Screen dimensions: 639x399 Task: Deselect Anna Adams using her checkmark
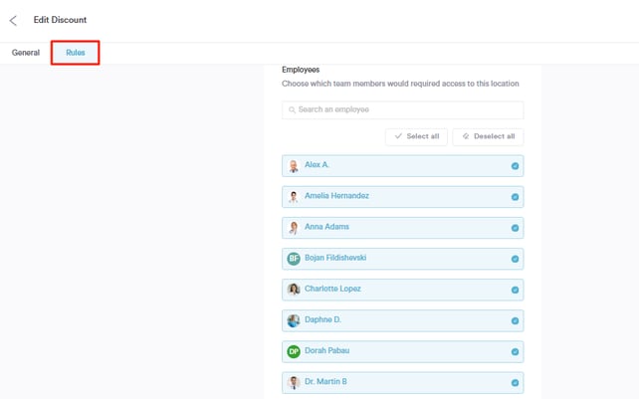pyautogui.click(x=515, y=228)
